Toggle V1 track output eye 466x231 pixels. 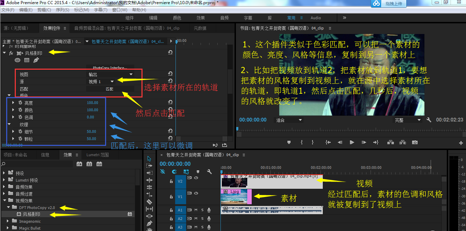tap(196, 193)
